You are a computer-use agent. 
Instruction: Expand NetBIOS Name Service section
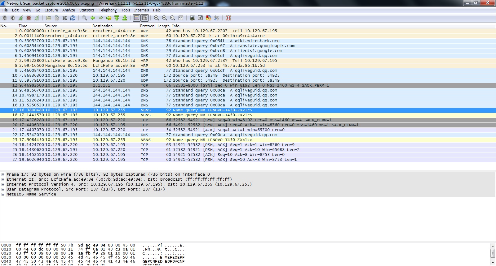point(3,194)
